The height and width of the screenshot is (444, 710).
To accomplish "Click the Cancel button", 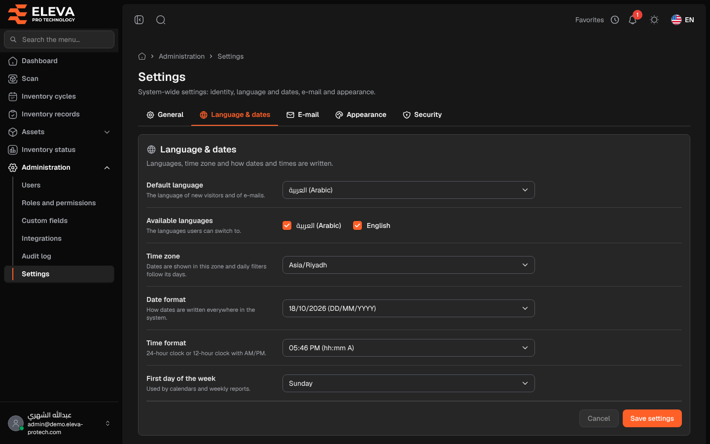I will pos(599,418).
